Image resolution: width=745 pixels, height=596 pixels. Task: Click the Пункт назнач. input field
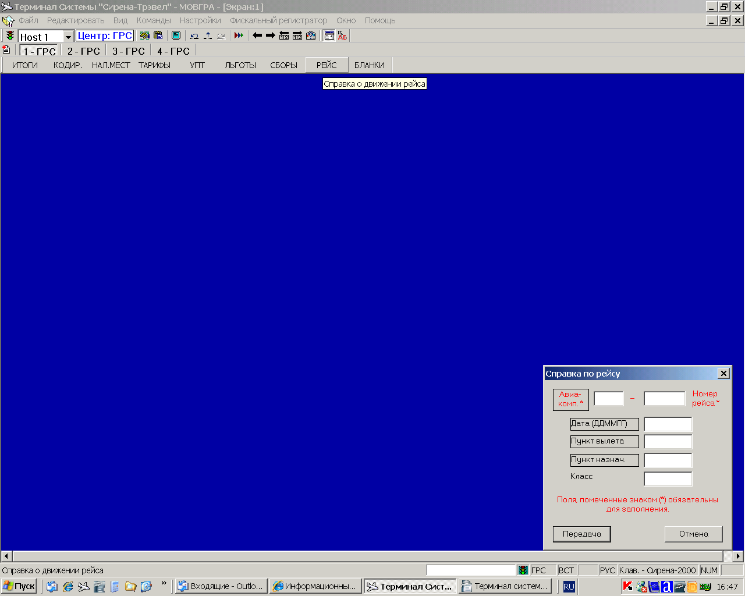point(668,460)
